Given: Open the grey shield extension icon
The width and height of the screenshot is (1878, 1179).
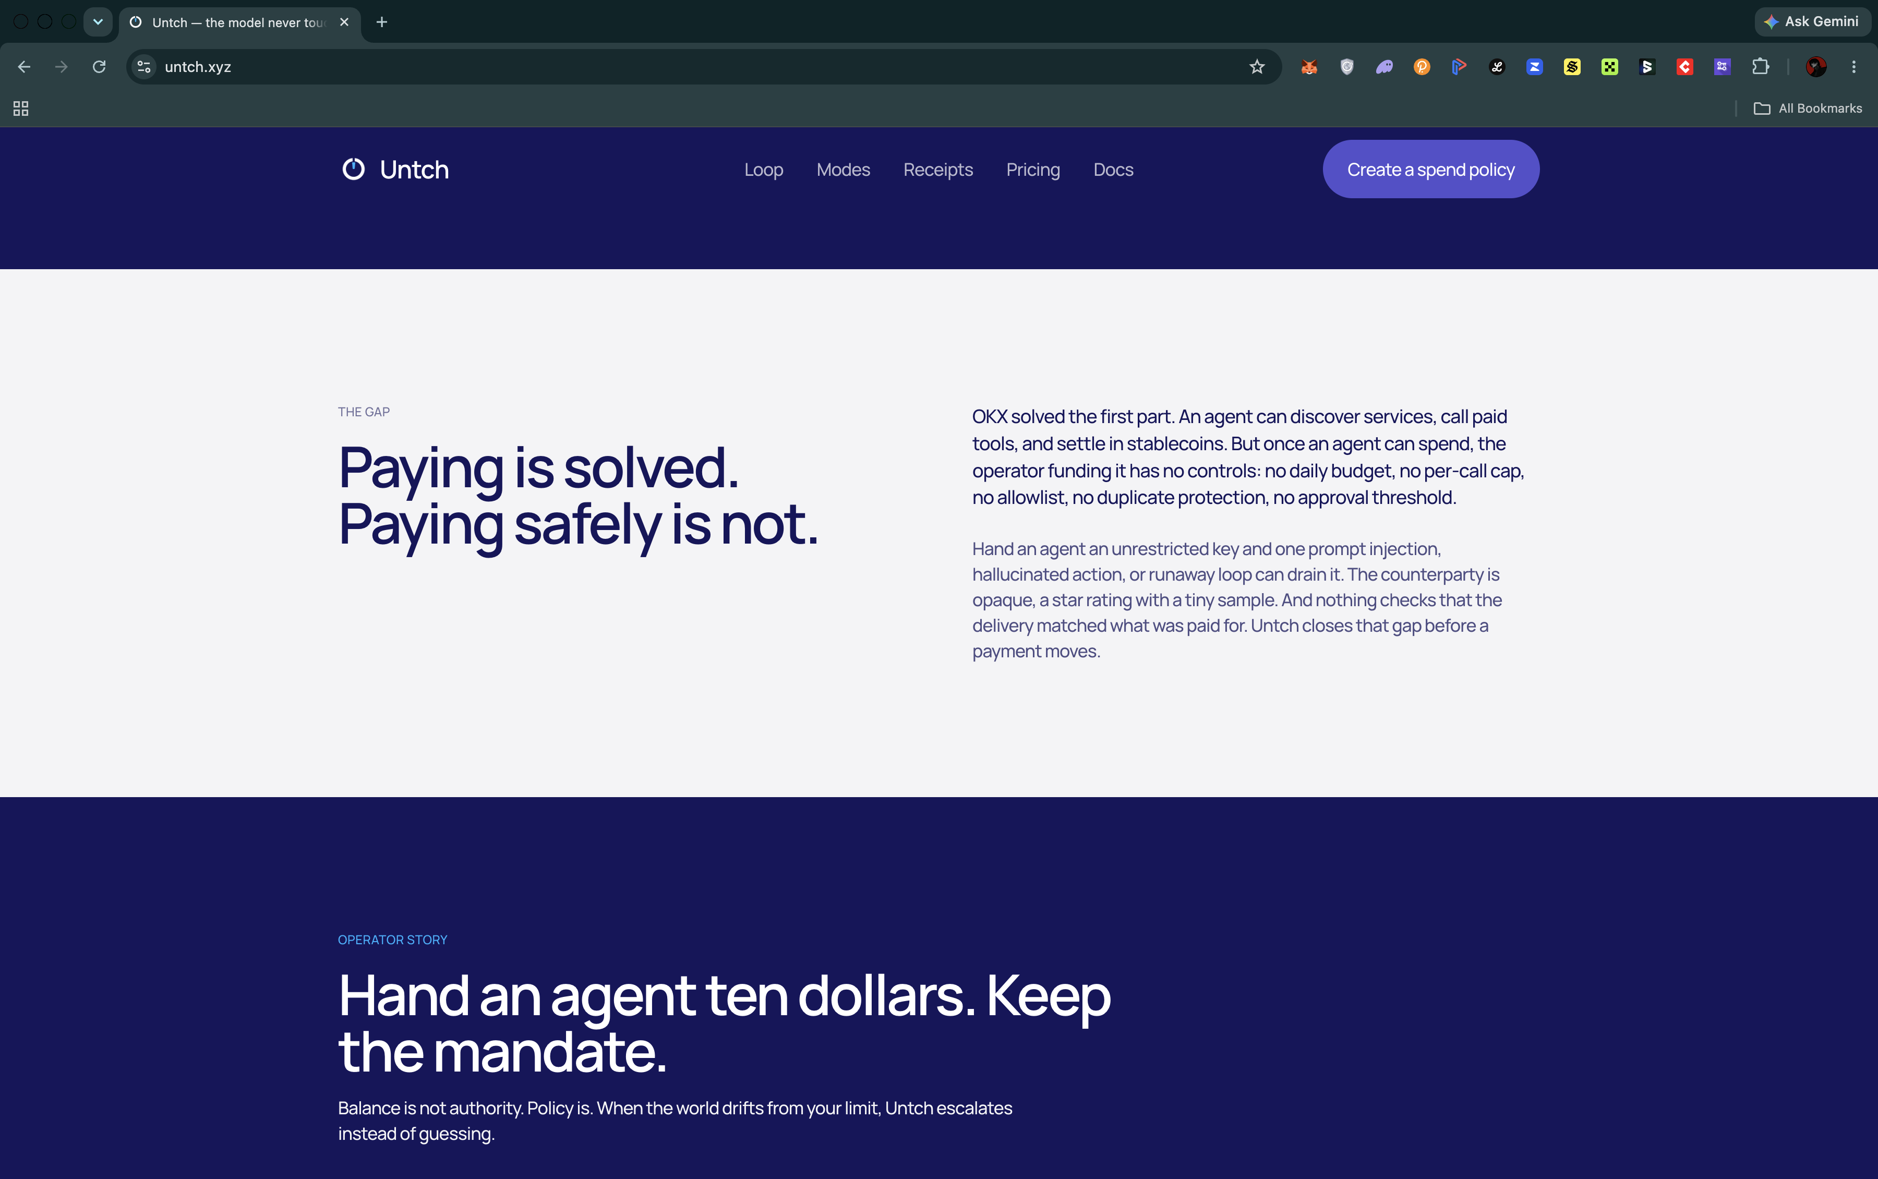Looking at the screenshot, I should (1346, 67).
